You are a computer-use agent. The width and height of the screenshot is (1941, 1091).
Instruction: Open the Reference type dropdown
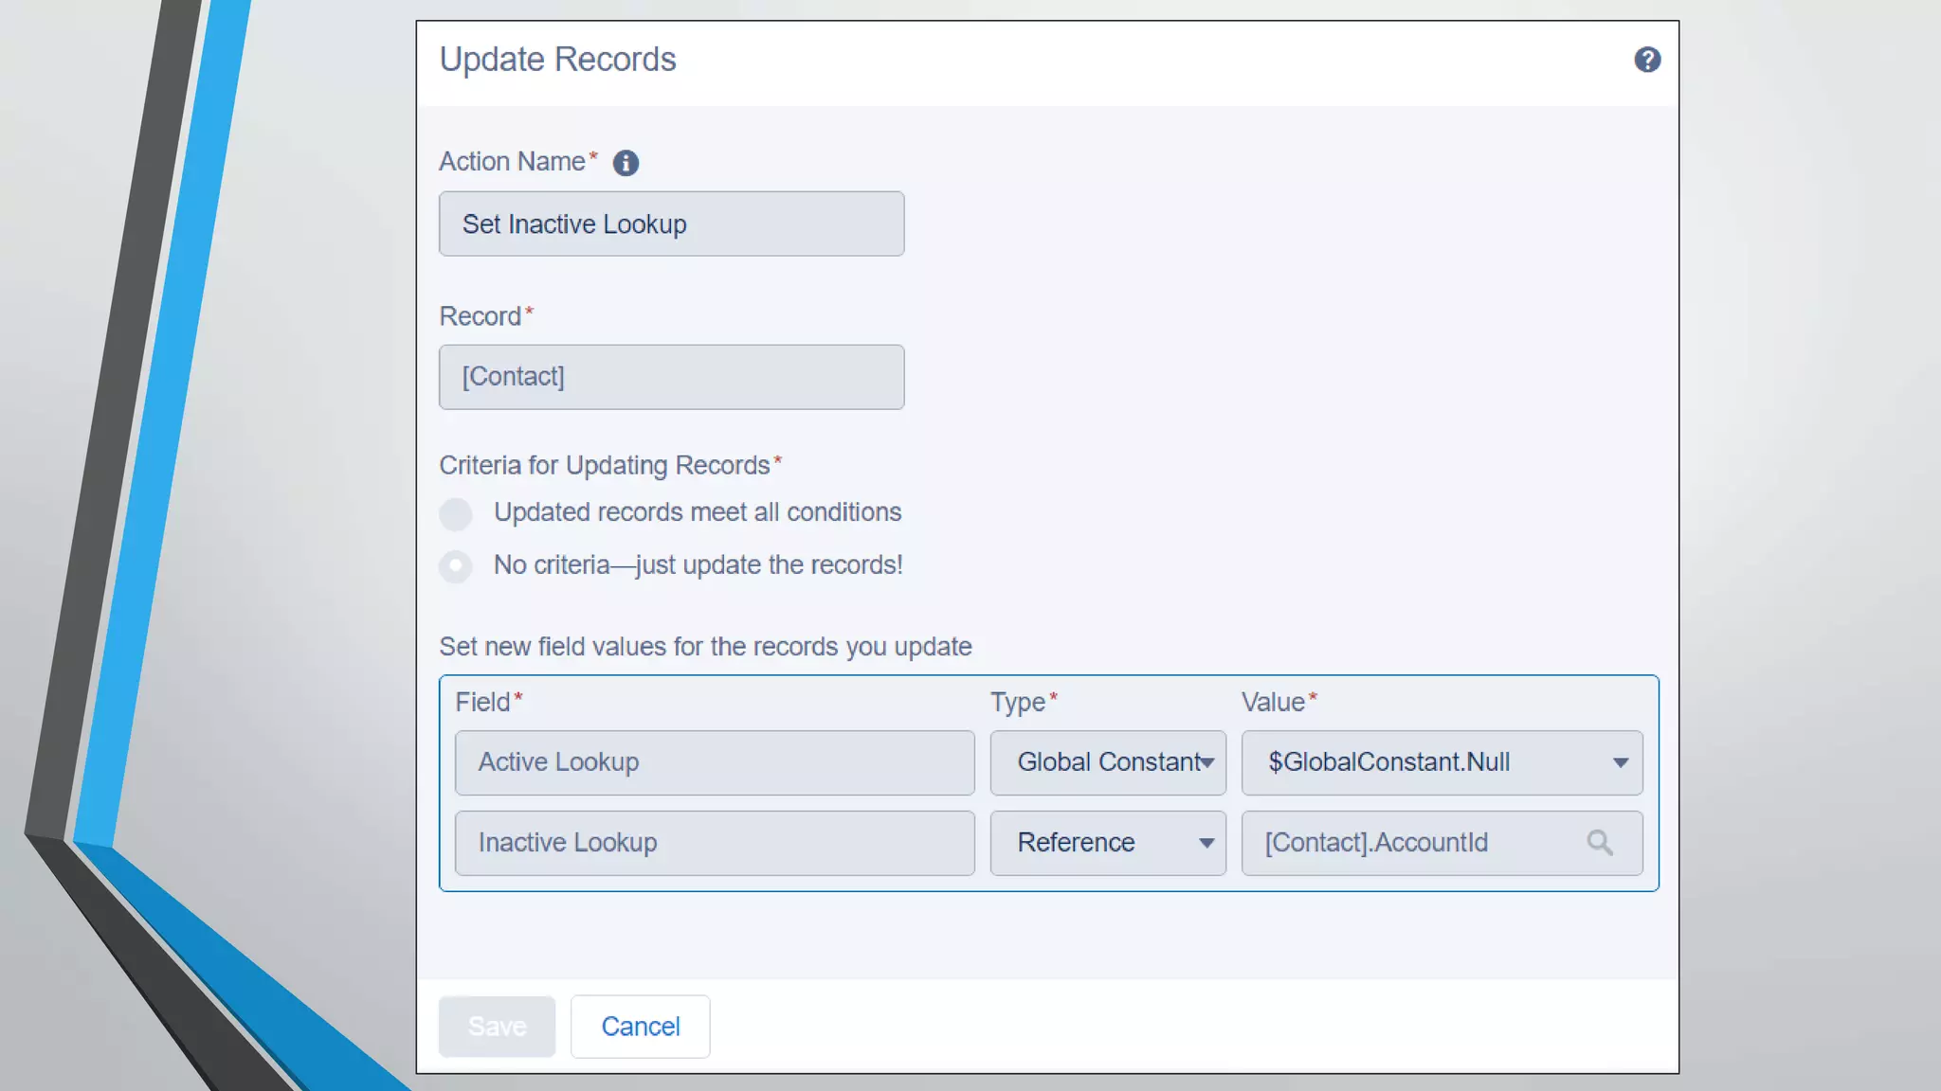1108,843
